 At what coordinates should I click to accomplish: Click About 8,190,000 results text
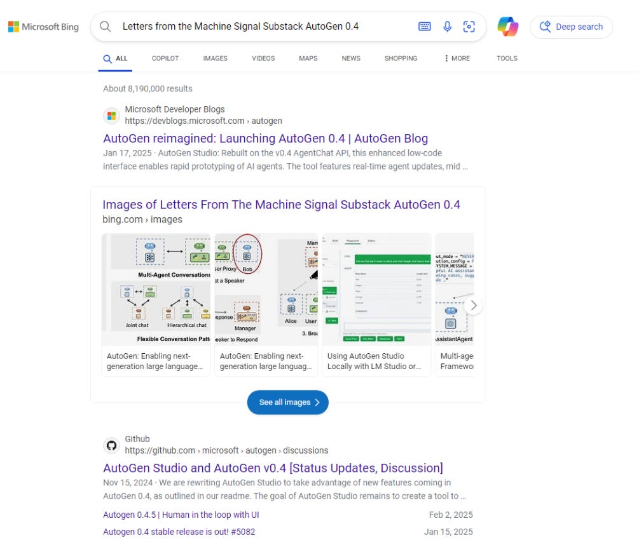coord(148,89)
